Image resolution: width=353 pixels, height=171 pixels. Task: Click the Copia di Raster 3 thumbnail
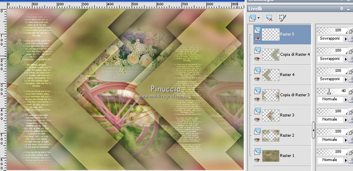[x=271, y=95]
